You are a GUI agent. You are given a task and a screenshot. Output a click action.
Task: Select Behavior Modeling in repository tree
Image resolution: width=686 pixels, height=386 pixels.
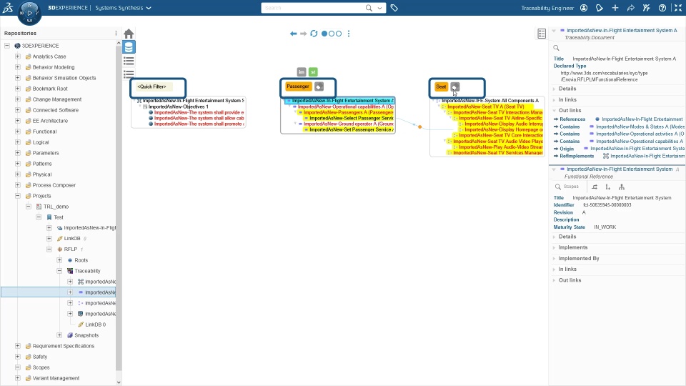(x=54, y=67)
